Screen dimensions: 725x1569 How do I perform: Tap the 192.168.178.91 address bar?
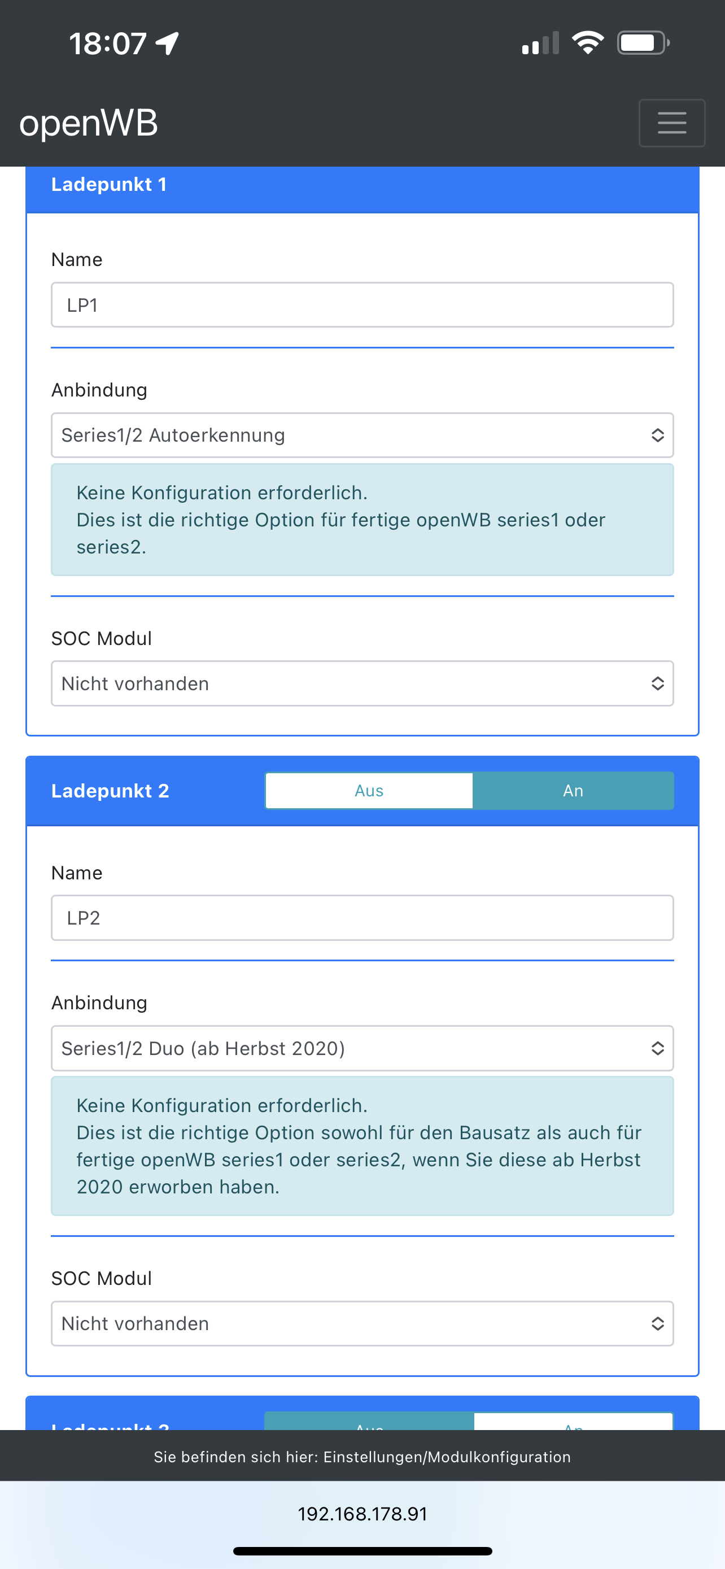(362, 1514)
